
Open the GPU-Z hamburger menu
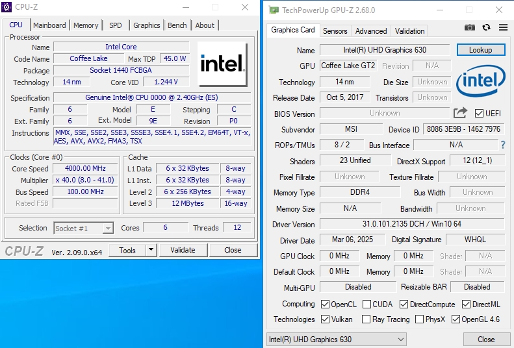coord(503,27)
